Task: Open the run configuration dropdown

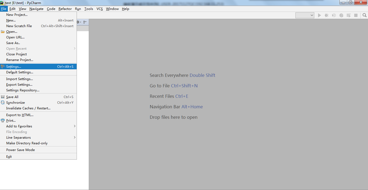Action: point(305,15)
